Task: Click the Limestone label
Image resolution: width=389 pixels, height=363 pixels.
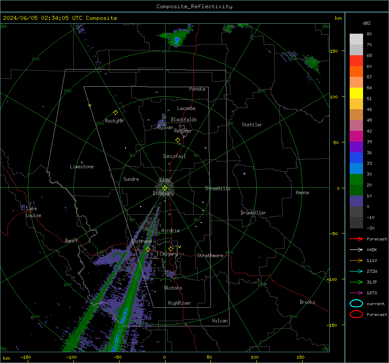Action: pyautogui.click(x=82, y=167)
